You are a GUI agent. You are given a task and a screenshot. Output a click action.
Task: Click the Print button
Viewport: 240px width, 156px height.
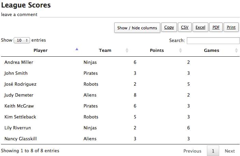[231, 27]
